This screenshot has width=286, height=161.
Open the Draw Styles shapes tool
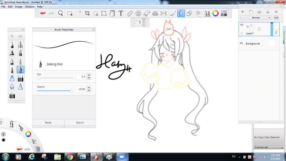190,13
